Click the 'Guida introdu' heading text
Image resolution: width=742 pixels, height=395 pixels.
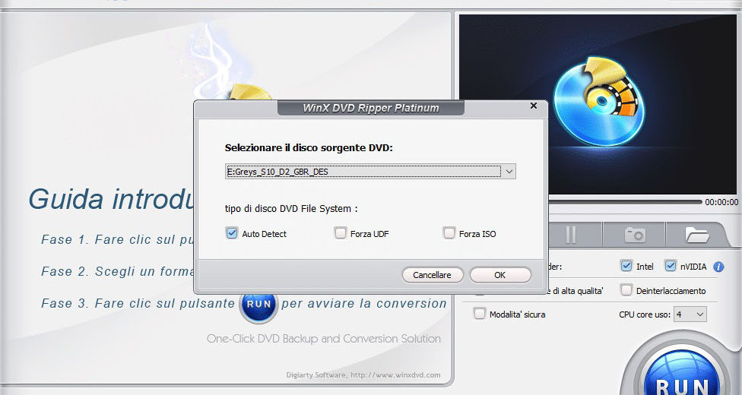point(112,199)
